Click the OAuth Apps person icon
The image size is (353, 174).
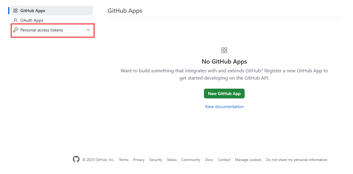pos(15,20)
